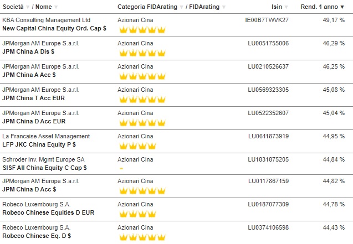
Task: Click the FIDArating column sort arrow
Action: pyautogui.click(x=223, y=7)
